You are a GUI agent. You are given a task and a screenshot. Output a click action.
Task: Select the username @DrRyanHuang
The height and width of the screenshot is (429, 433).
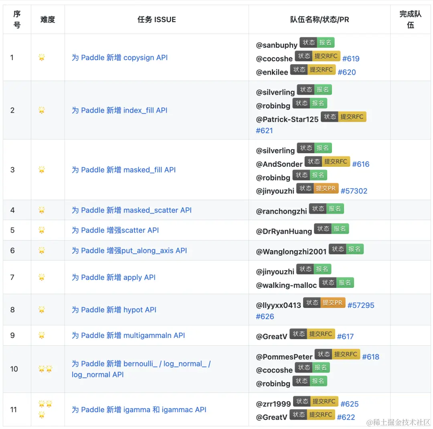[283, 231]
